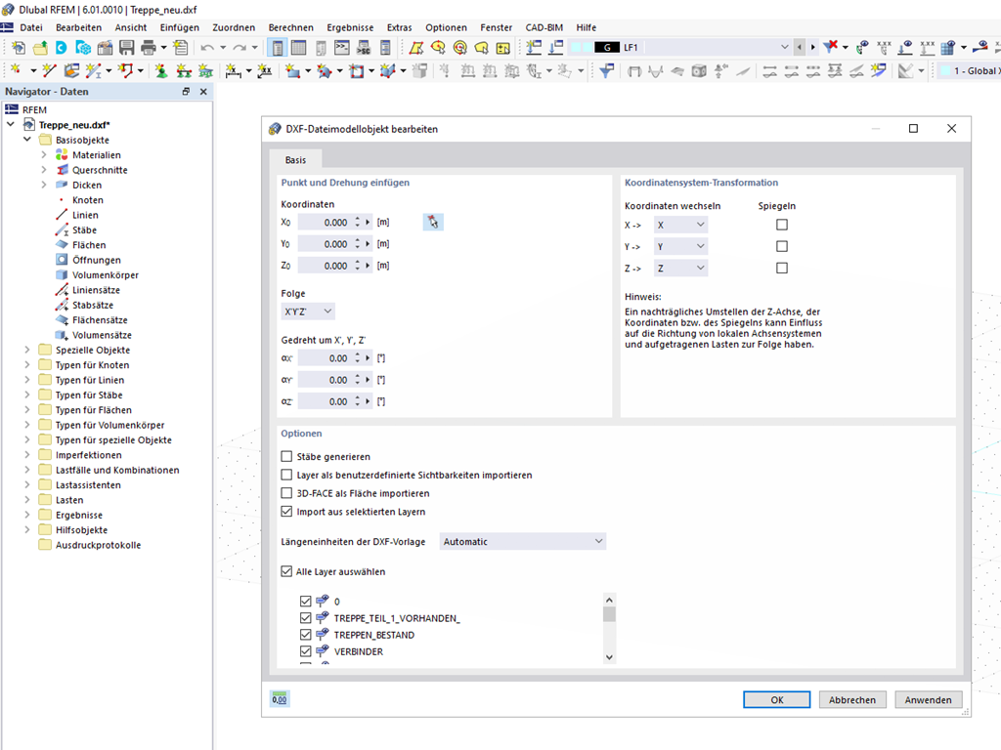Tick the 3D-FACE als Fläche importieren box
This screenshot has height=750, width=1001.
(x=286, y=493)
